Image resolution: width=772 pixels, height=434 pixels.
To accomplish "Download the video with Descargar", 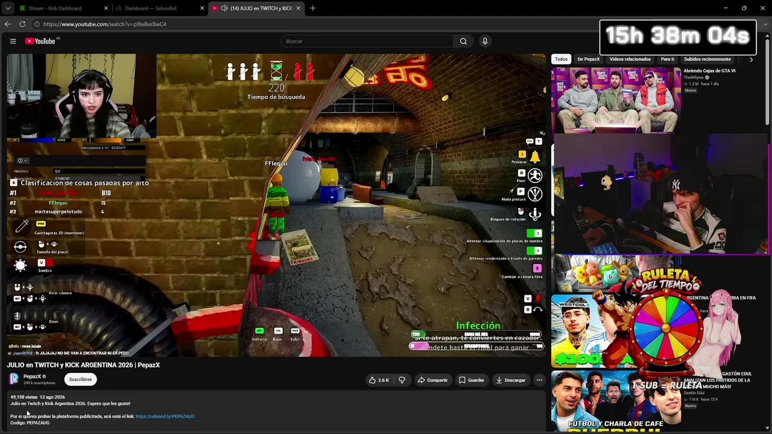I will point(510,380).
